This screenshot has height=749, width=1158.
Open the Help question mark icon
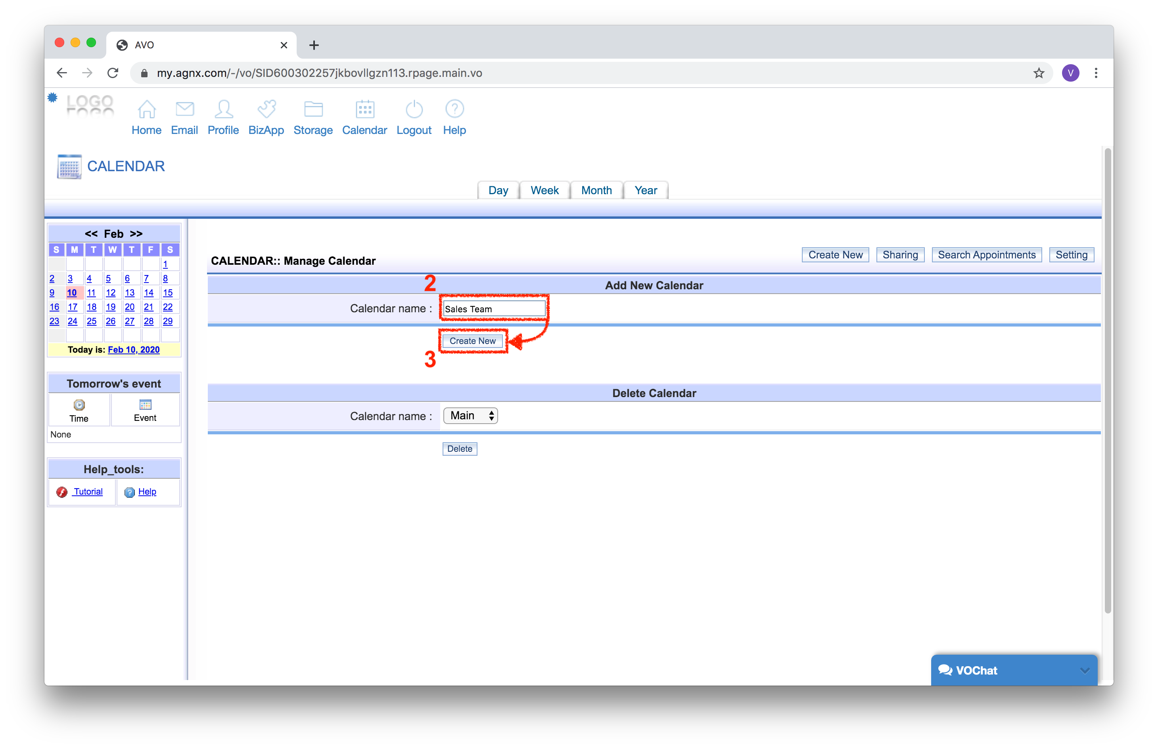pos(454,109)
